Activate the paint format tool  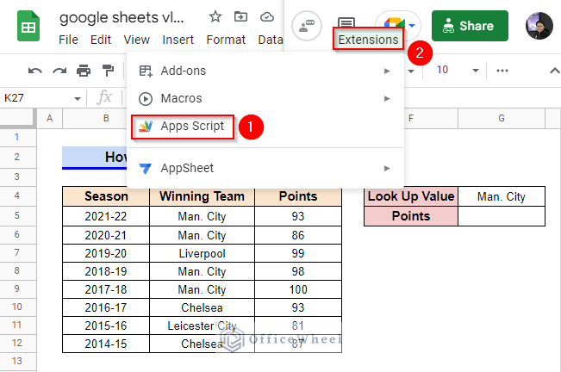[x=108, y=71]
